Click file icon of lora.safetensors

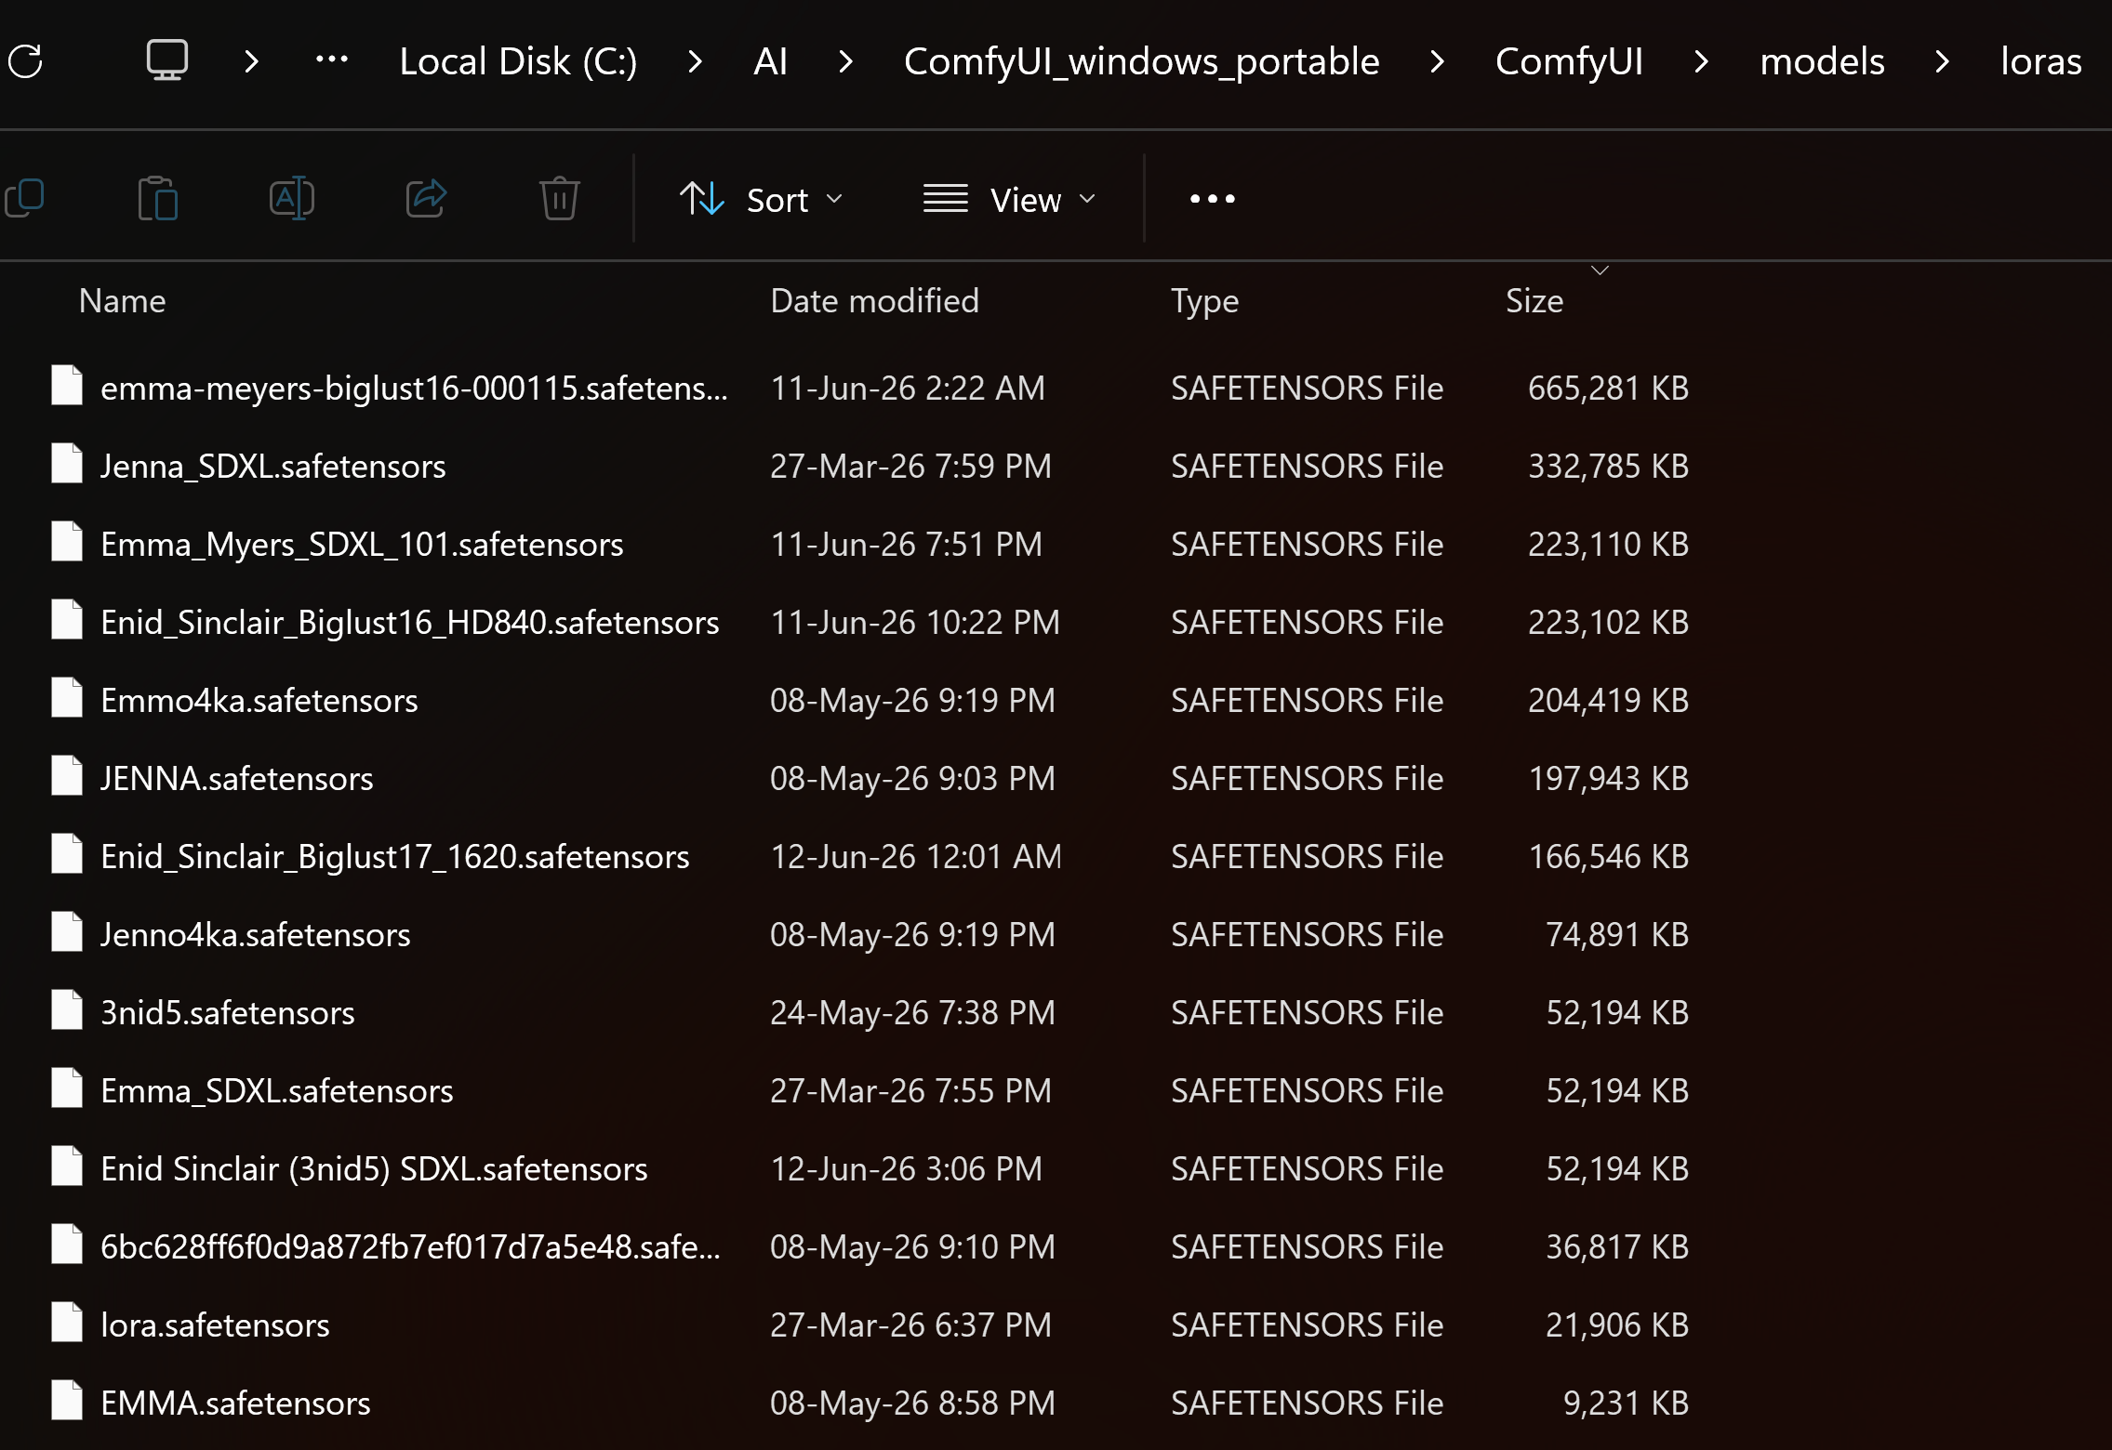click(67, 1323)
